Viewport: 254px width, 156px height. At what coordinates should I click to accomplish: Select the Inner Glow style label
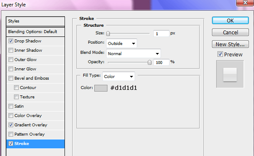point(25,69)
